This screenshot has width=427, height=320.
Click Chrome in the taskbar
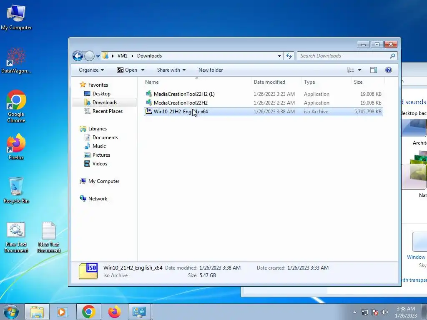click(88, 312)
